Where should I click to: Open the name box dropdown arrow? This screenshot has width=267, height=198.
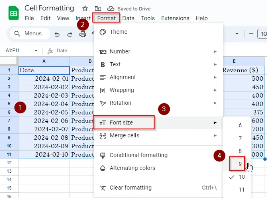[x=36, y=51]
